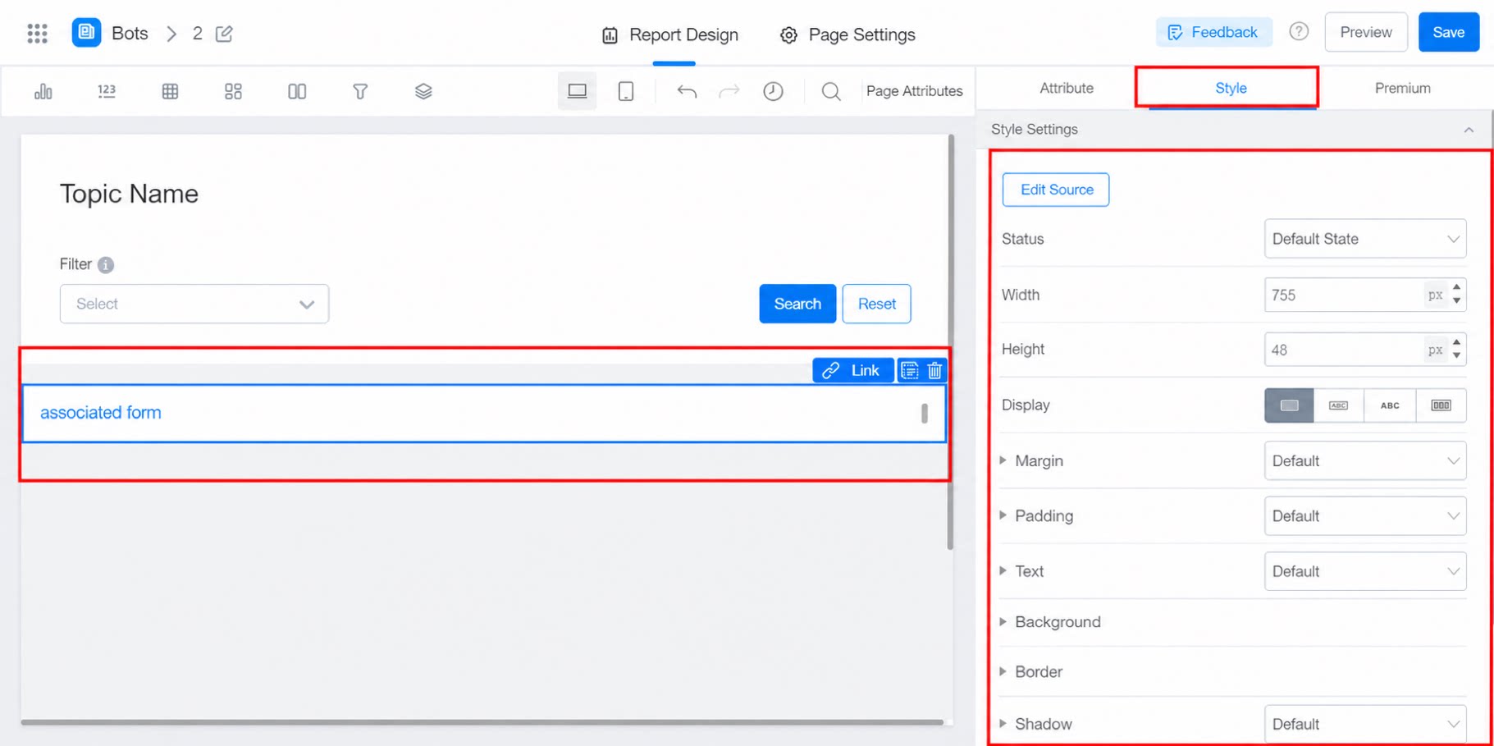Open the Status Default State dropdown
Viewport: 1494px width, 746px height.
[x=1365, y=239]
